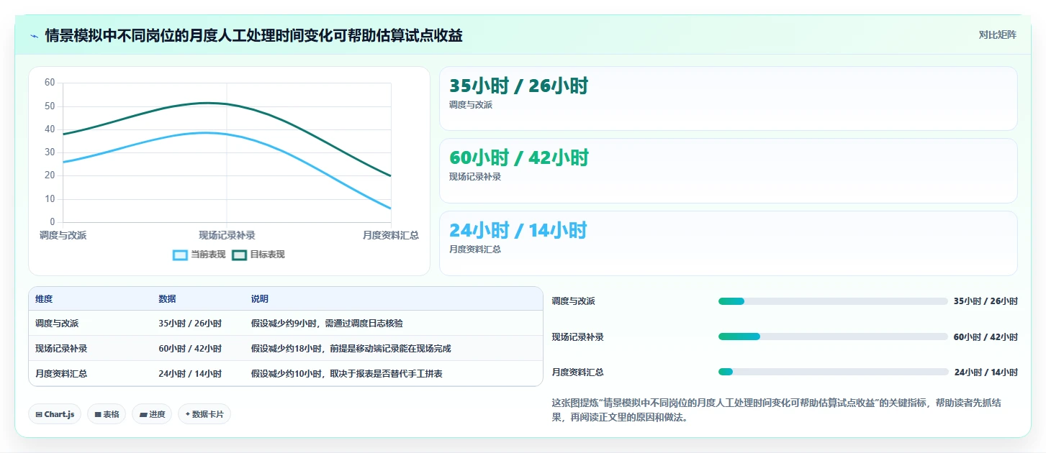Viewport: 1046px width, 453px height.
Task: Click the lightning icon beside the title
Action: [34, 35]
